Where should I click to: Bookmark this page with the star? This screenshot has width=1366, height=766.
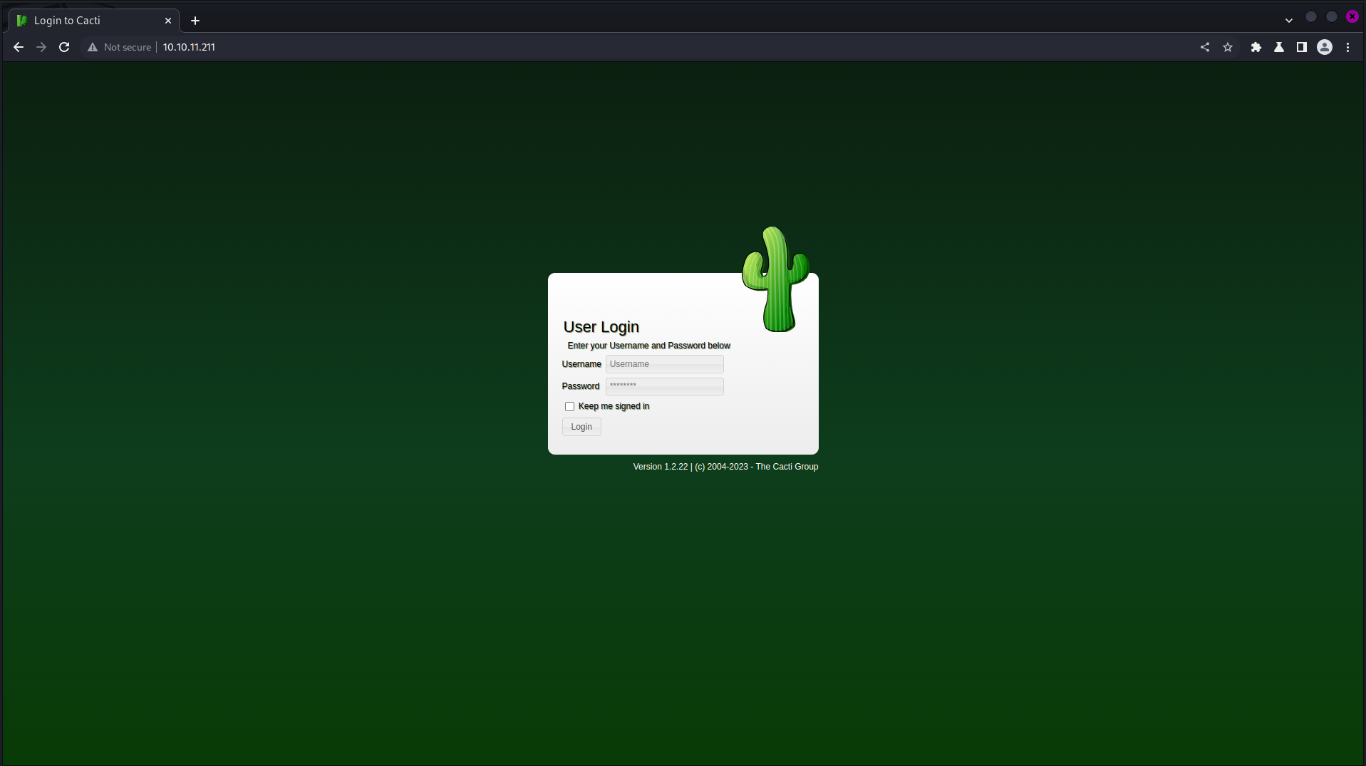1228,47
